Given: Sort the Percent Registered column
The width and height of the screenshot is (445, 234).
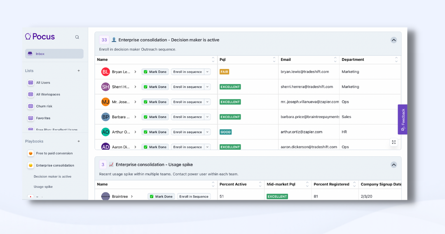Looking at the screenshot, I should pyautogui.click(x=354, y=184).
